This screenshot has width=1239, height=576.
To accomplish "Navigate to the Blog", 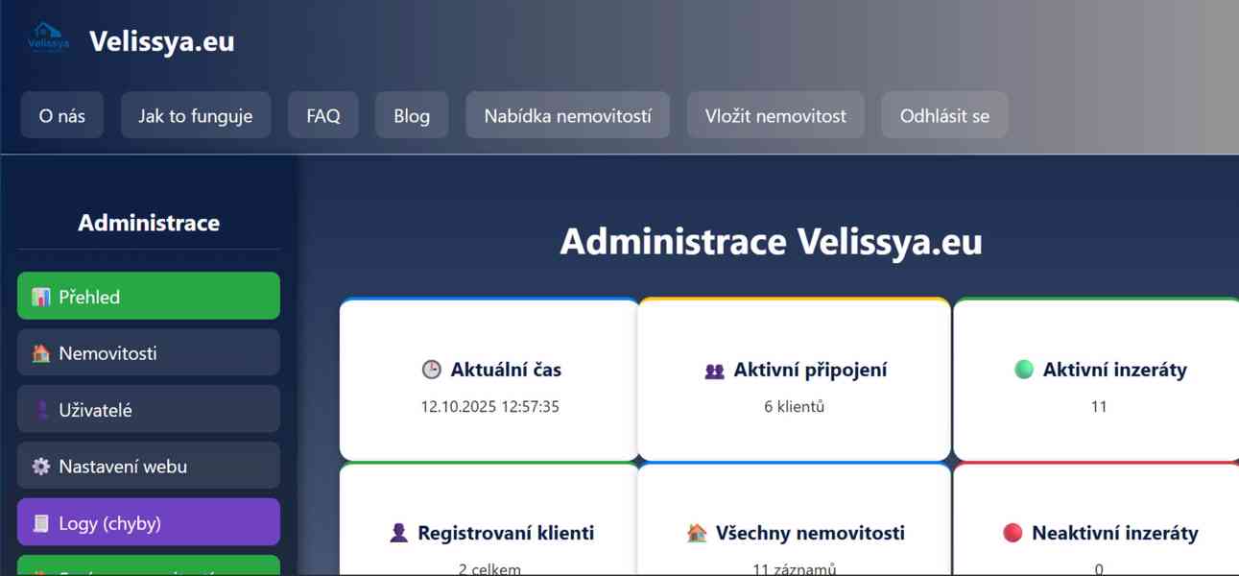I will tap(412, 116).
